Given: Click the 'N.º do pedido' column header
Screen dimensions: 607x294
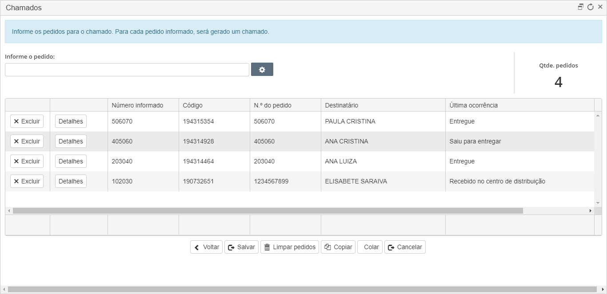Looking at the screenshot, I should pyautogui.click(x=285, y=105).
